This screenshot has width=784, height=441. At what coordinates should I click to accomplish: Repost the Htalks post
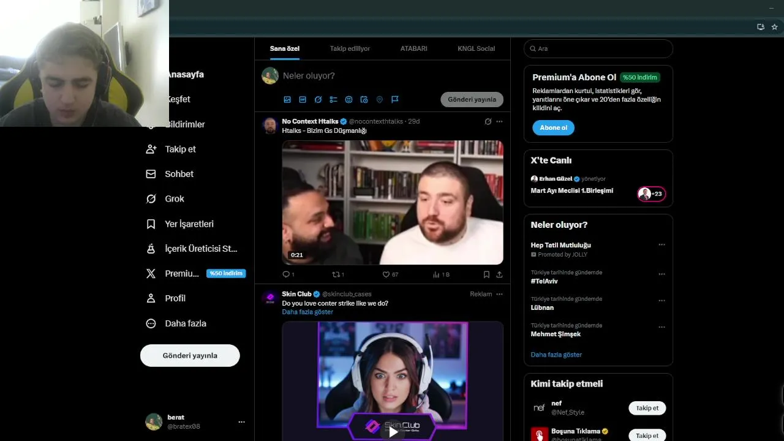point(337,274)
